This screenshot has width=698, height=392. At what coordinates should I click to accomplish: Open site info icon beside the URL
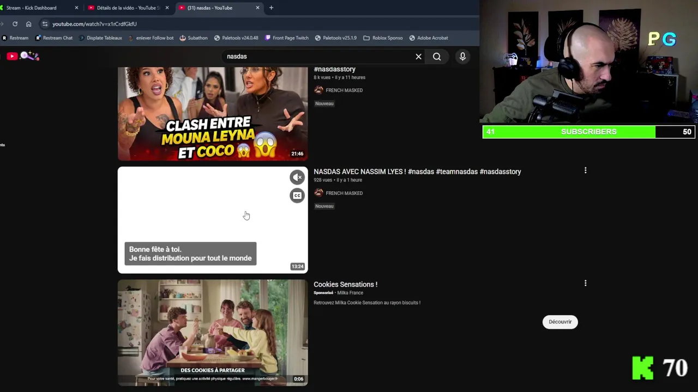click(x=45, y=24)
